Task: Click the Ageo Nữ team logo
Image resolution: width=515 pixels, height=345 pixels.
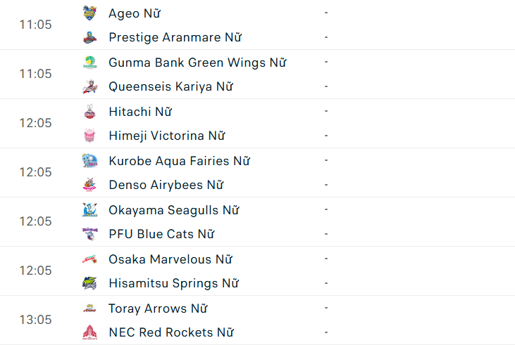Action: pyautogui.click(x=89, y=13)
